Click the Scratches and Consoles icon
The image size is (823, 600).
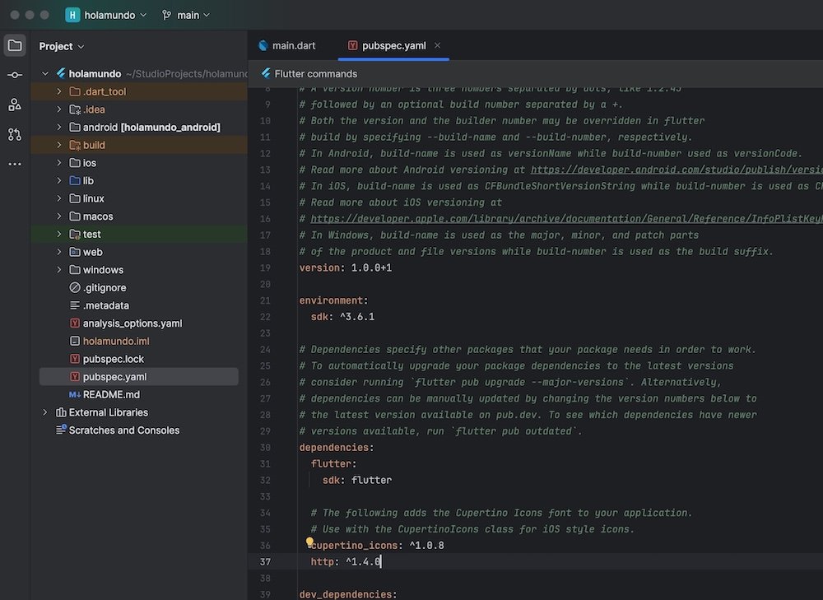[61, 430]
